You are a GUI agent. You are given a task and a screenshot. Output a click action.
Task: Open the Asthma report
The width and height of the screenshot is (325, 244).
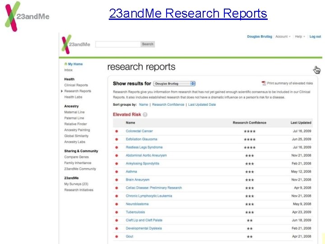[131, 172]
